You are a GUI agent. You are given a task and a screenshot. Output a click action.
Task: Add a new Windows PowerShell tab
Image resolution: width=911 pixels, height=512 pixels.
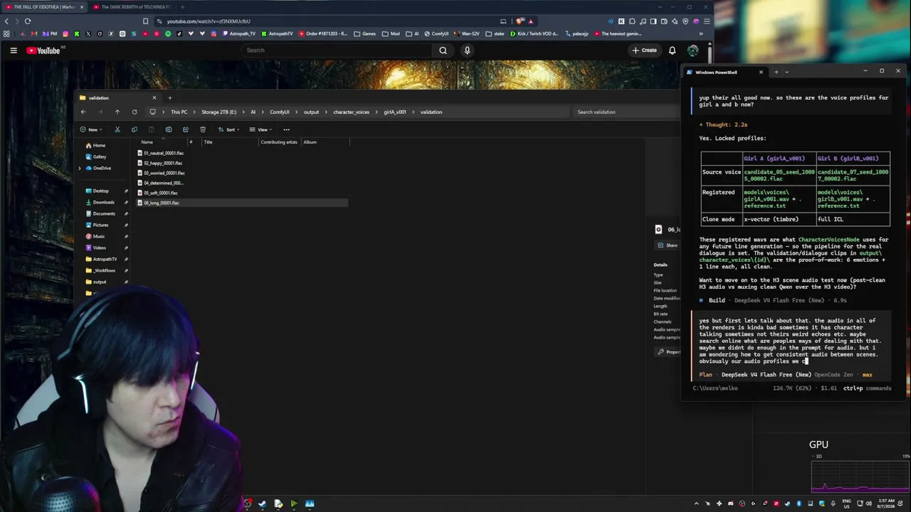(776, 72)
